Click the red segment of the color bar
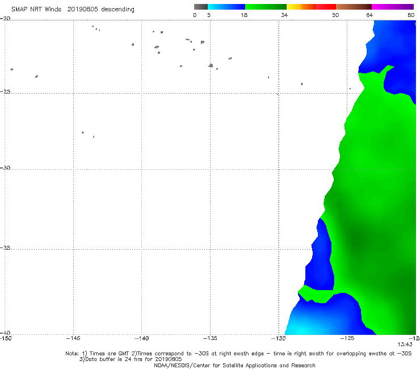The image size is (420, 369). (326, 7)
